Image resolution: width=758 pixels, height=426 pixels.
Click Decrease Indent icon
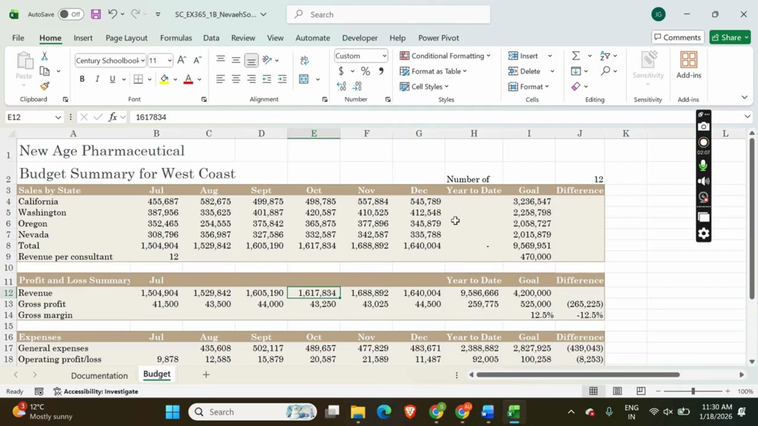tap(266, 79)
